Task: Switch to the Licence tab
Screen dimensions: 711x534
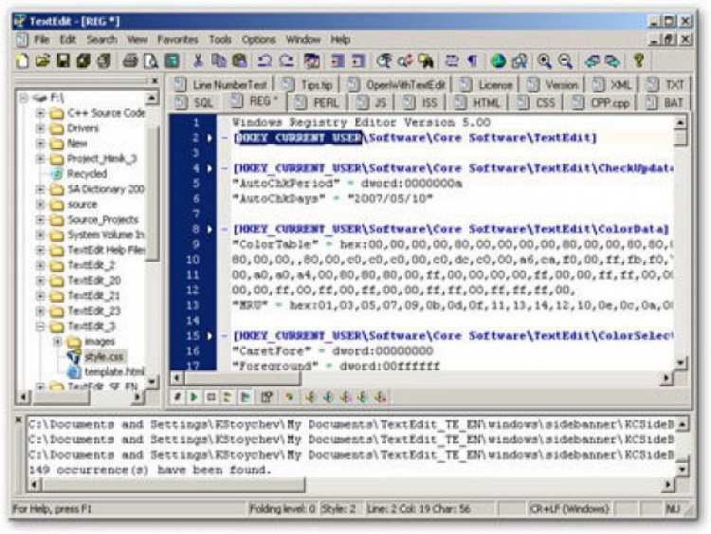Action: pos(486,84)
